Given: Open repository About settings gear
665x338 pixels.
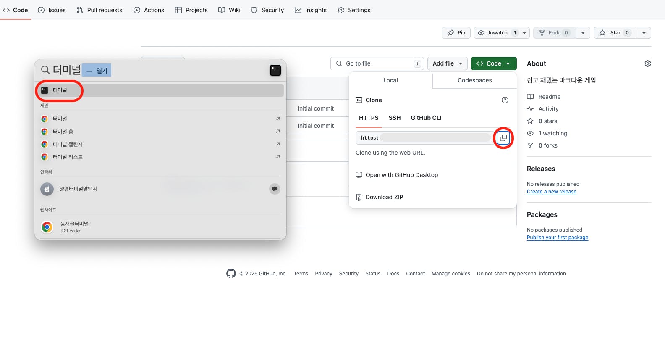Looking at the screenshot, I should coord(648,63).
